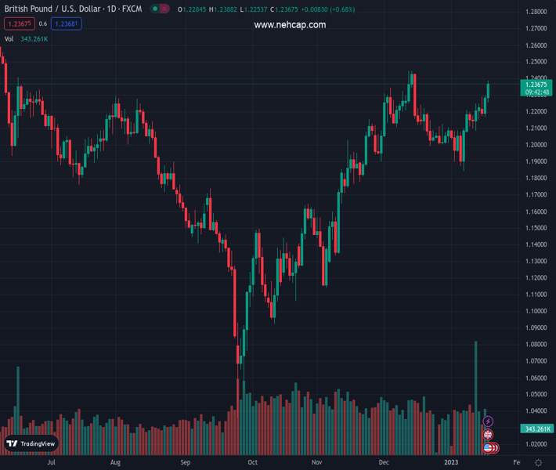Click the purple lightning bolt event marker
Viewport: 556px width, 470px height.
[x=488, y=422]
